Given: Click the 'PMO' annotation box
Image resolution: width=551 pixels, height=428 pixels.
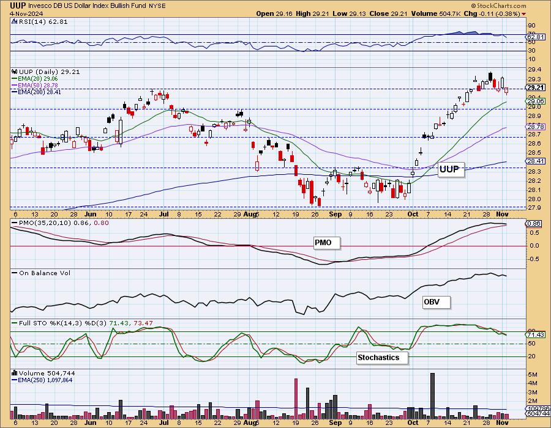Looking at the screenshot, I should pyautogui.click(x=326, y=242).
